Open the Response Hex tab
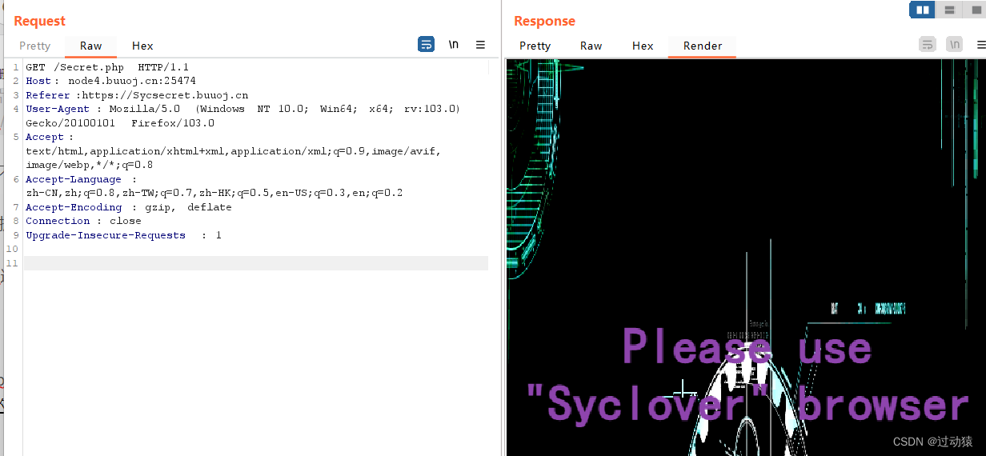 pos(643,46)
